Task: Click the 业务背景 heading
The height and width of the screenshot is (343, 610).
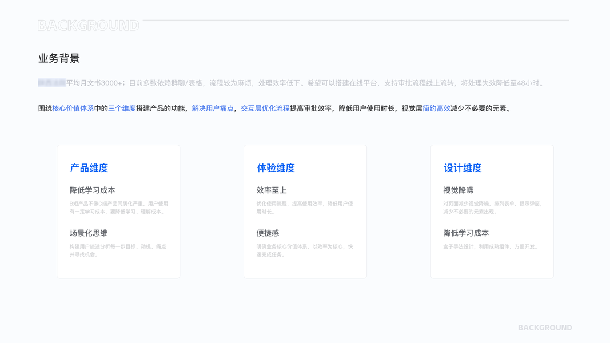Action: [x=59, y=58]
